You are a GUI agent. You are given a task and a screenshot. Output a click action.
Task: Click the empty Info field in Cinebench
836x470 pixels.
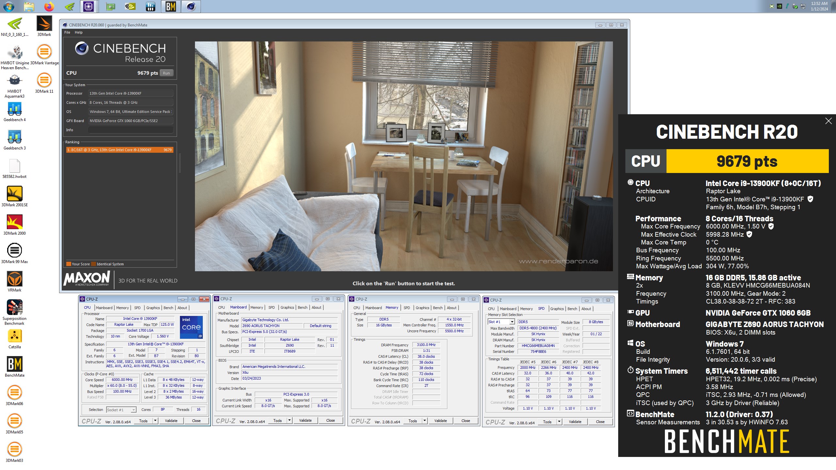coord(131,130)
